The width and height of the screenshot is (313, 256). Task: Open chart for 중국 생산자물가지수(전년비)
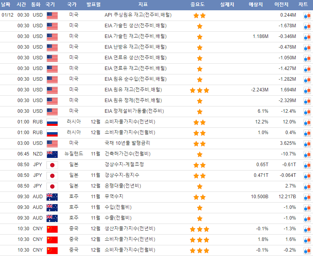point(307,229)
